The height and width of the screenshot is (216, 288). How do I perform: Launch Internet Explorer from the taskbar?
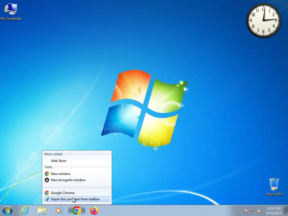tap(25, 210)
